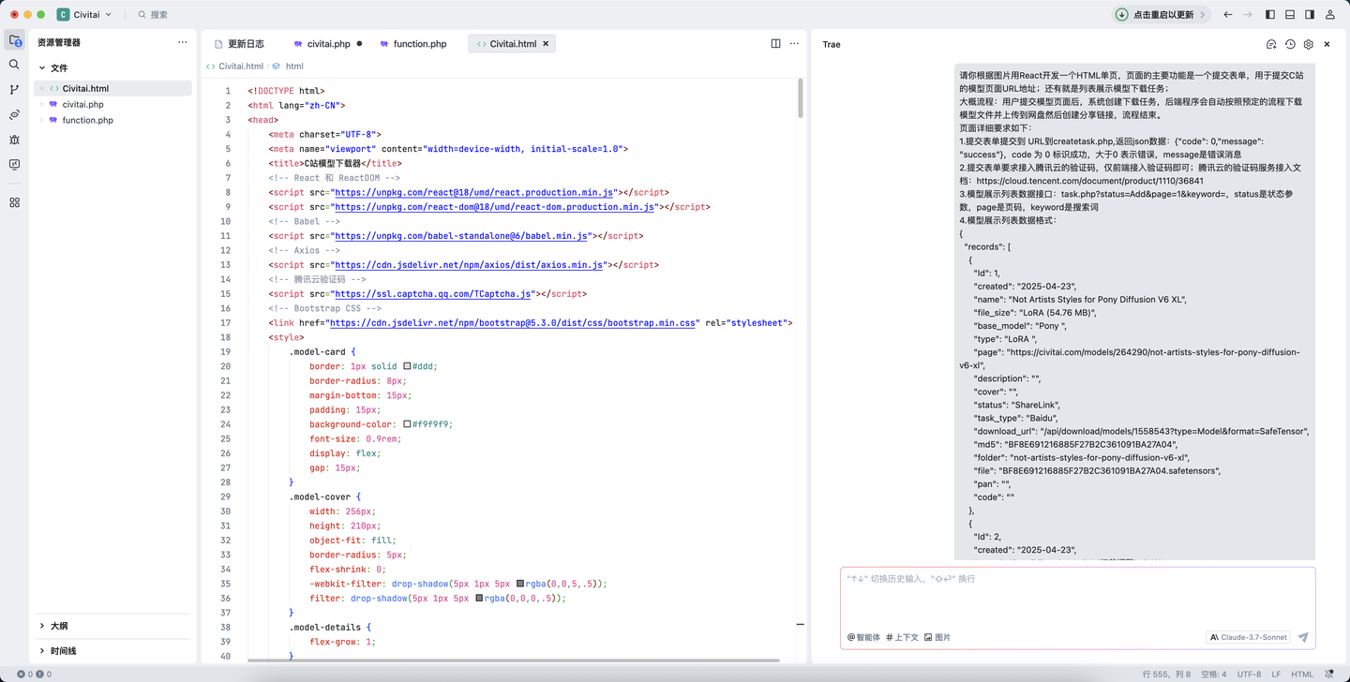Toggle the bottom panel layout
Image resolution: width=1350 pixels, height=682 pixels.
click(1290, 15)
